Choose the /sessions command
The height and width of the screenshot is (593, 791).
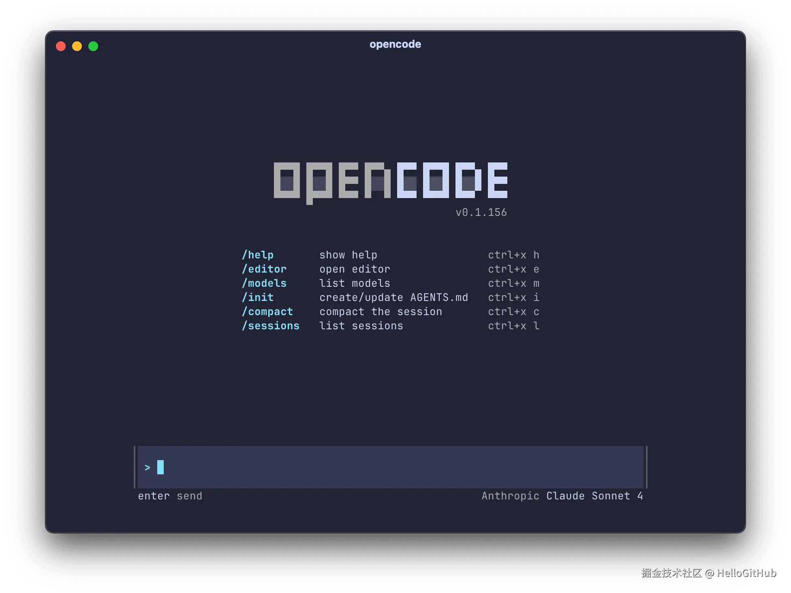point(271,326)
